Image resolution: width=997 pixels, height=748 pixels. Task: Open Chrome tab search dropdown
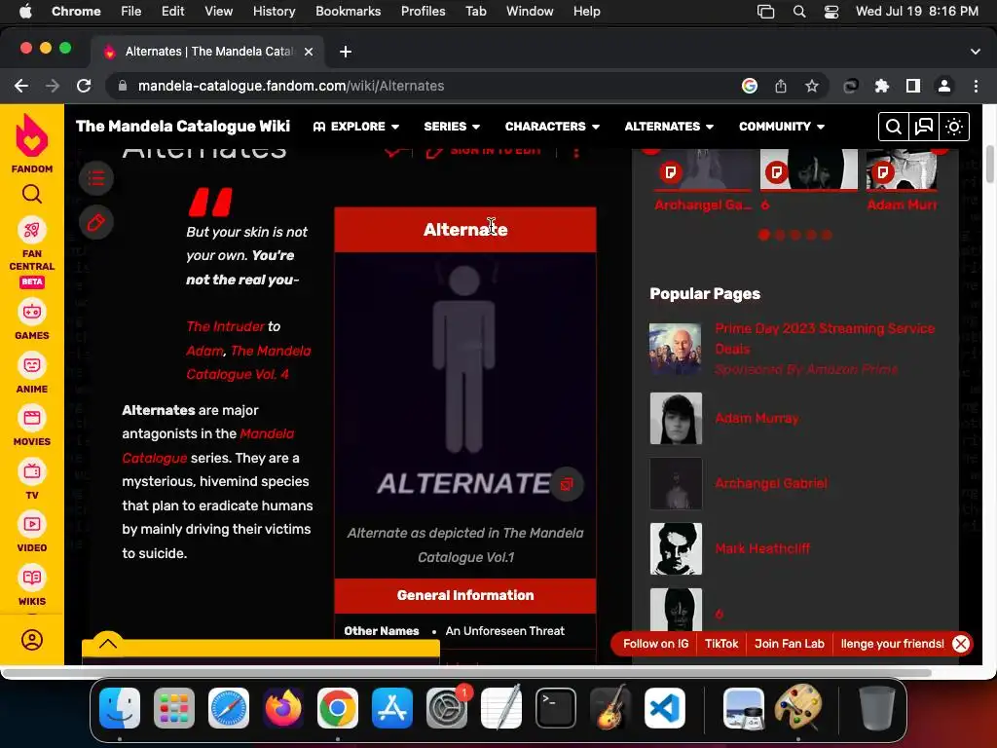(x=976, y=52)
